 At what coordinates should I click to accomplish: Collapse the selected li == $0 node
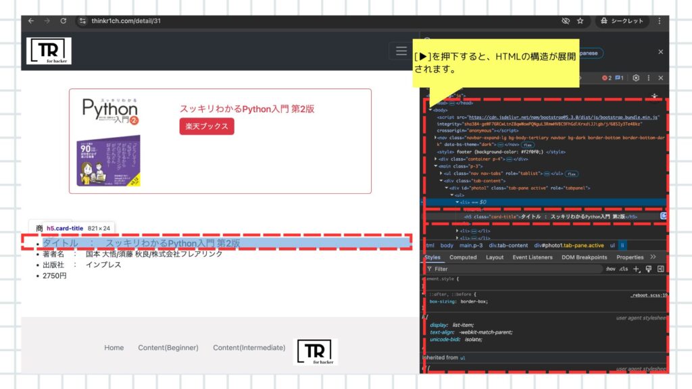click(458, 202)
